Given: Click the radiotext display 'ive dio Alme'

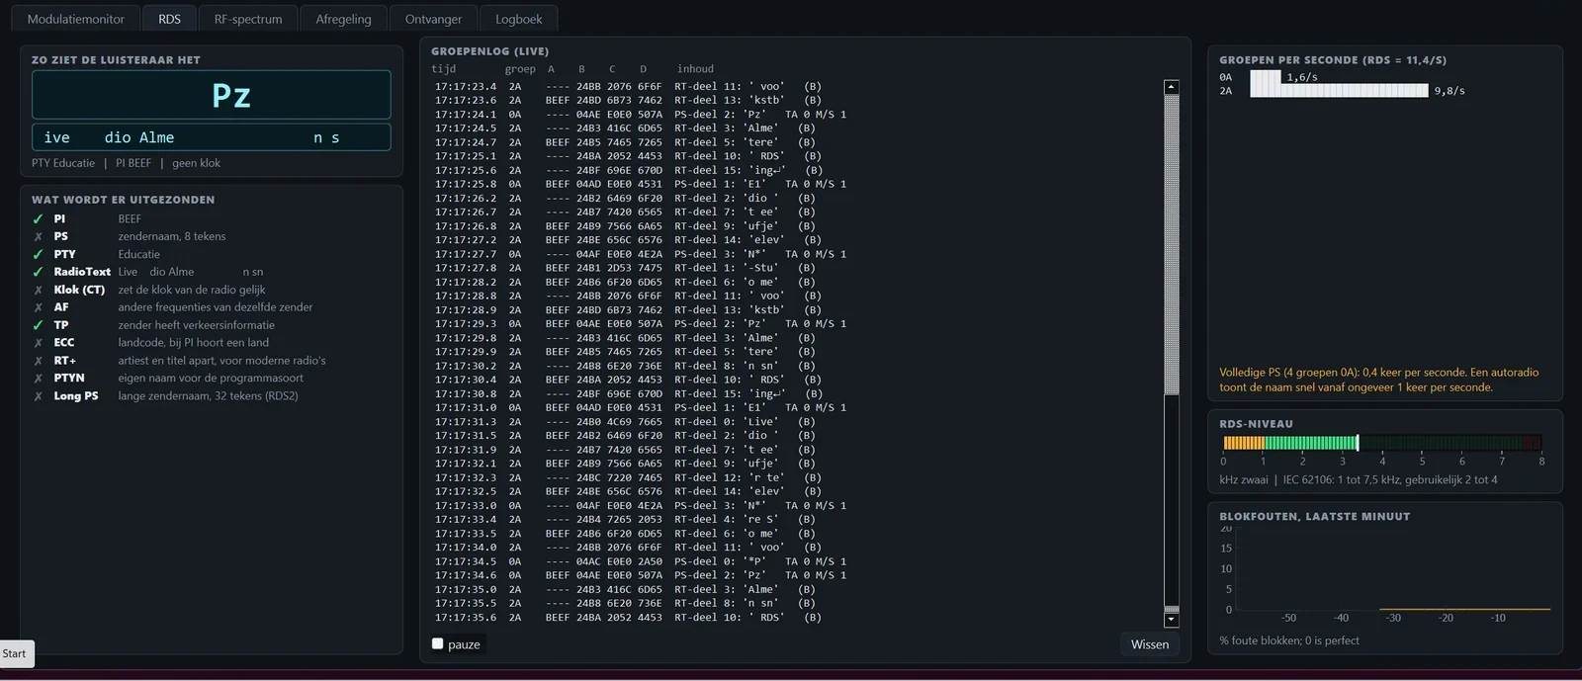Looking at the screenshot, I should 212,137.
